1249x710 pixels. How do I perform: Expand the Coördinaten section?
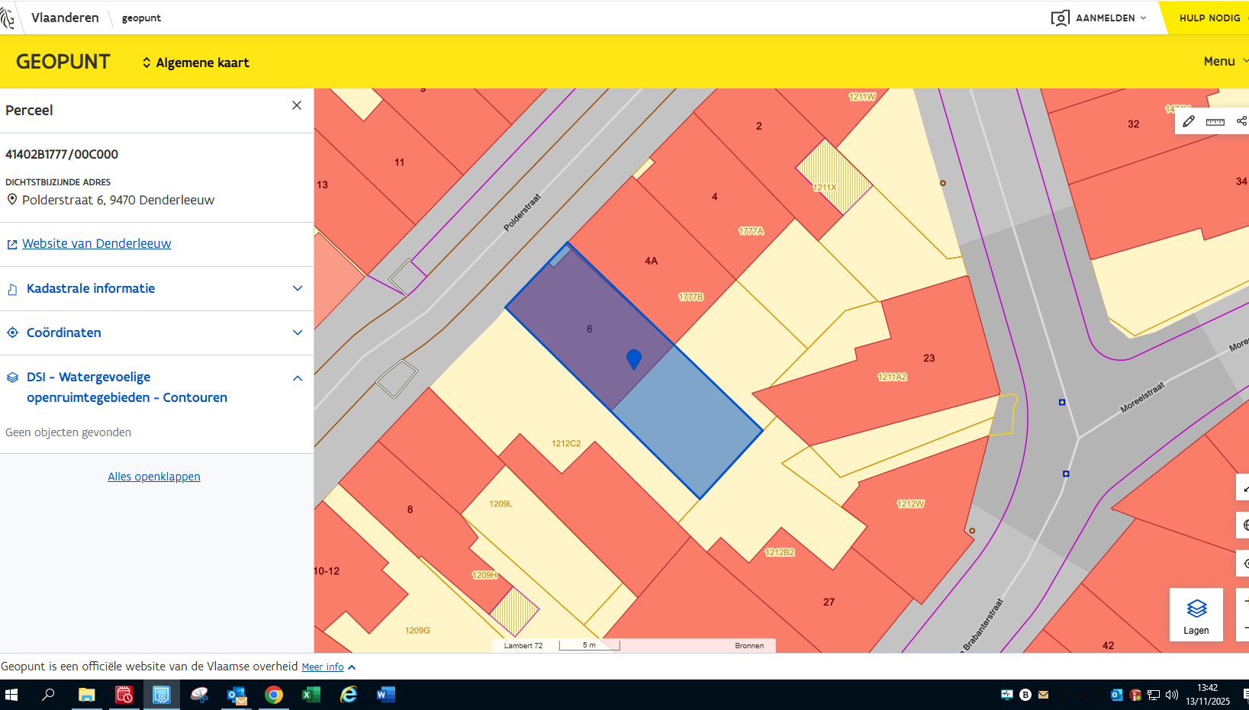298,333
